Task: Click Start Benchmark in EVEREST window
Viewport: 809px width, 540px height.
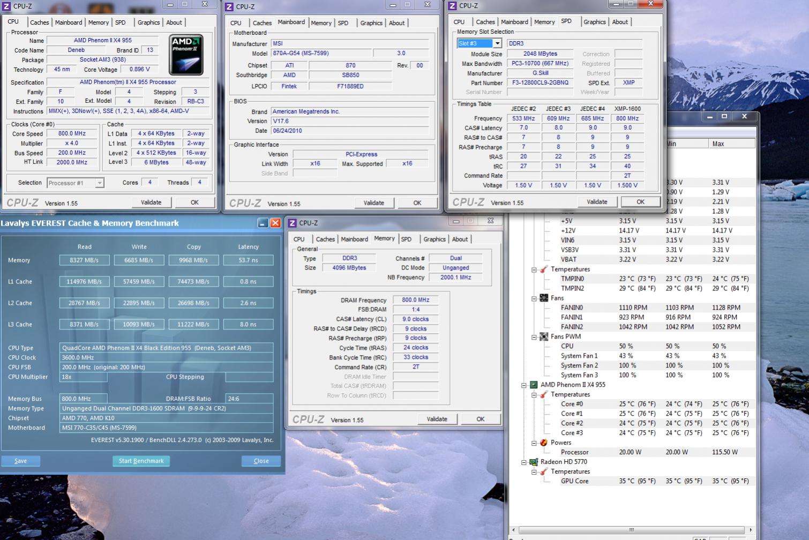Action: pyautogui.click(x=141, y=461)
